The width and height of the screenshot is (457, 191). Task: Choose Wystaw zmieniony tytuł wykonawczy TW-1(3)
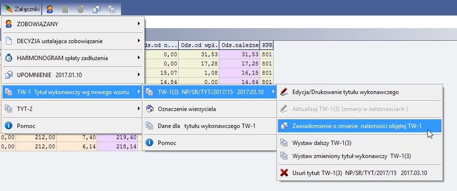click(x=360, y=156)
